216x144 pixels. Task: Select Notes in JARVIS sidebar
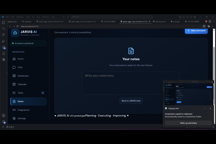[28, 101]
